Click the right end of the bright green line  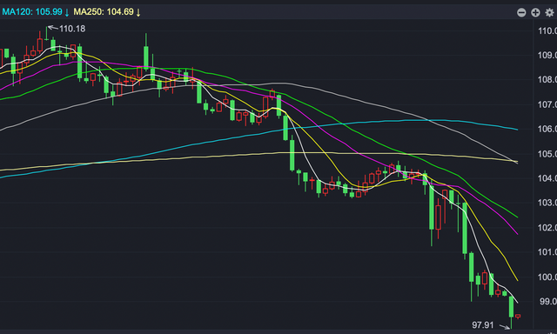tap(517, 217)
